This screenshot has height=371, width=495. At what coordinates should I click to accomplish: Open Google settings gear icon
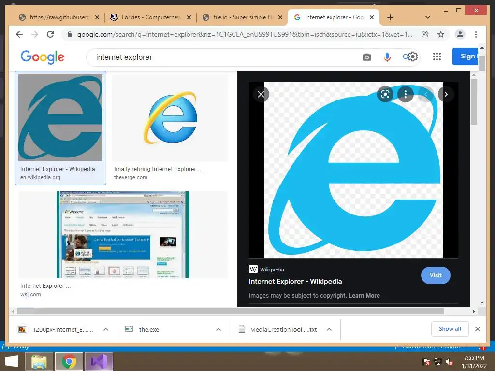(413, 57)
